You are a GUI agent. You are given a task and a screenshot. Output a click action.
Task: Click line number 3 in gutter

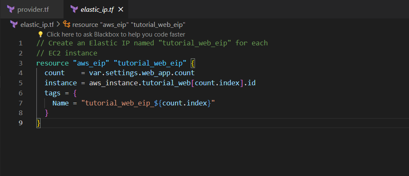[x=21, y=63]
